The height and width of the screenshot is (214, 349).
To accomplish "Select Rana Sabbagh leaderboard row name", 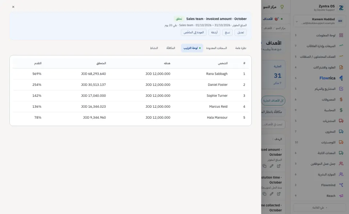I will (x=217, y=74).
